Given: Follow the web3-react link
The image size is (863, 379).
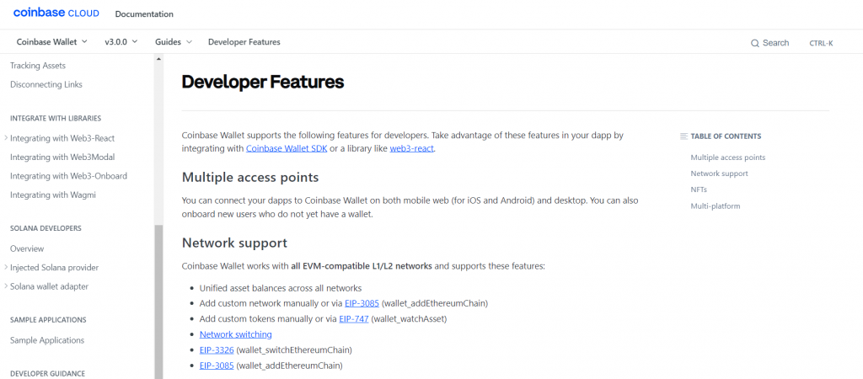Looking at the screenshot, I should [x=412, y=148].
